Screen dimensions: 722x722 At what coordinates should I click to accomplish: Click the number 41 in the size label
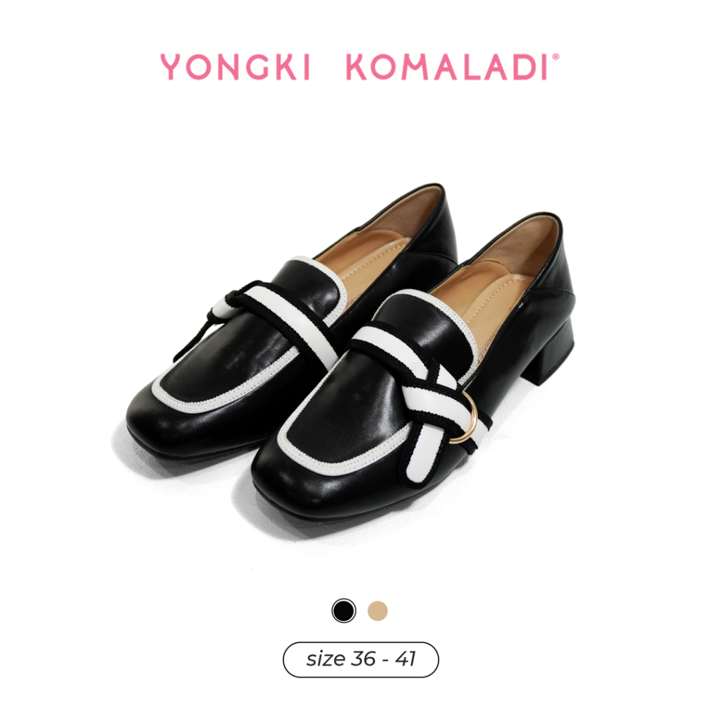click(x=405, y=659)
